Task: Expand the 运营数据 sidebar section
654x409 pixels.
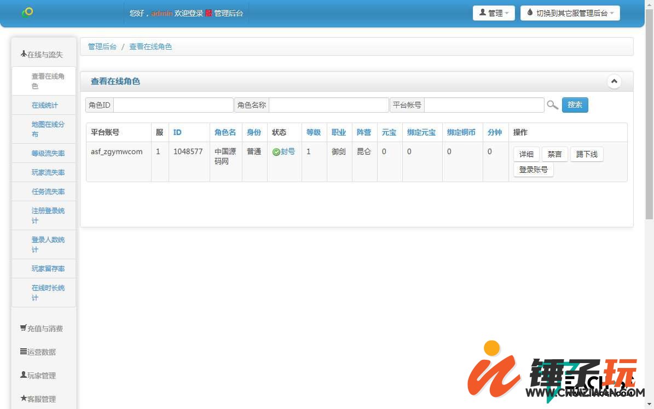Action: pos(38,352)
